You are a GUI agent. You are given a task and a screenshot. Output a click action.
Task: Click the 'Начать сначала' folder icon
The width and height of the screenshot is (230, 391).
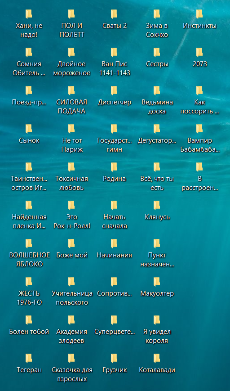click(114, 206)
